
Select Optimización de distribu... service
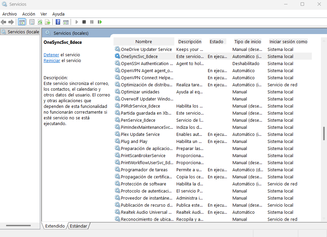point(213,85)
